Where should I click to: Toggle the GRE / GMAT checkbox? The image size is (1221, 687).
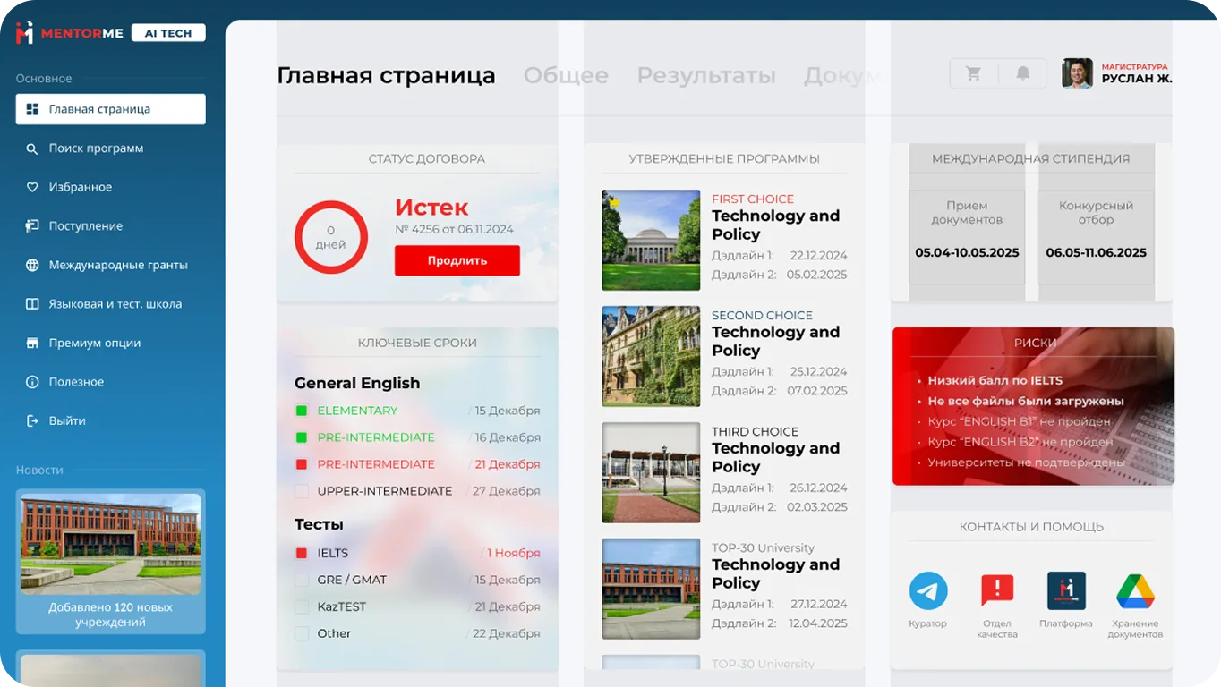point(302,580)
